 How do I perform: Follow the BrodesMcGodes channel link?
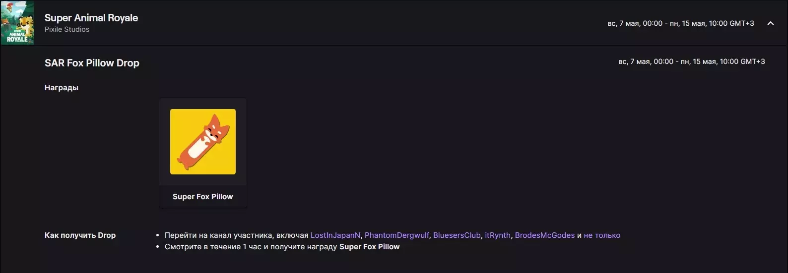544,235
